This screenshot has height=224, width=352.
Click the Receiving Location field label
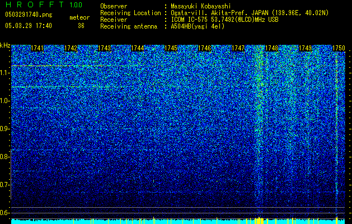(130, 13)
